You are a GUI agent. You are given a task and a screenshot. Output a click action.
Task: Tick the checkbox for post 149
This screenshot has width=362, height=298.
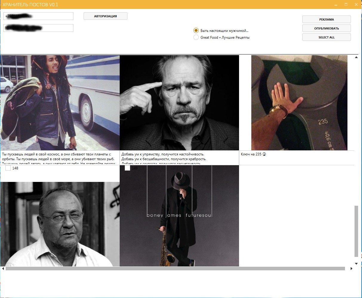click(x=127, y=168)
